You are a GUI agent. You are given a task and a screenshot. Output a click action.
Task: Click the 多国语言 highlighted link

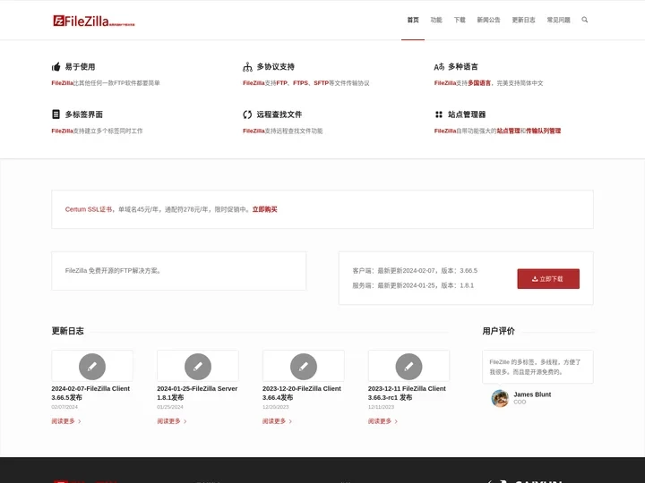(479, 83)
